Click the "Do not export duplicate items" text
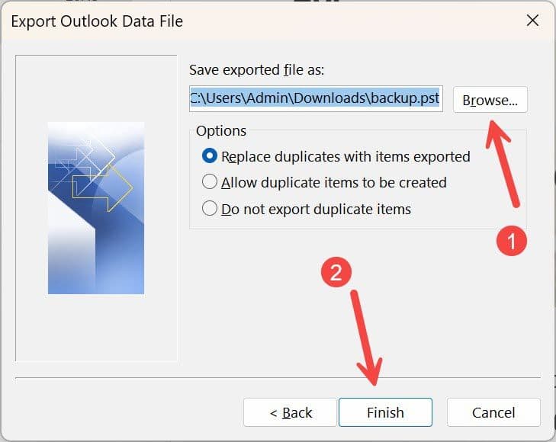 pyautogui.click(x=317, y=210)
